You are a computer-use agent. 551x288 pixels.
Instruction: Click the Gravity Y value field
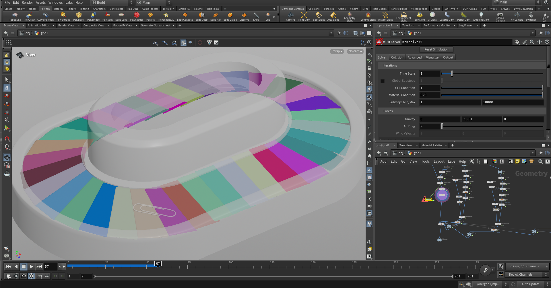[x=482, y=119]
